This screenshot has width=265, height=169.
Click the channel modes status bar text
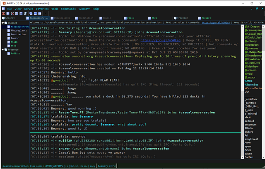[49, 166]
